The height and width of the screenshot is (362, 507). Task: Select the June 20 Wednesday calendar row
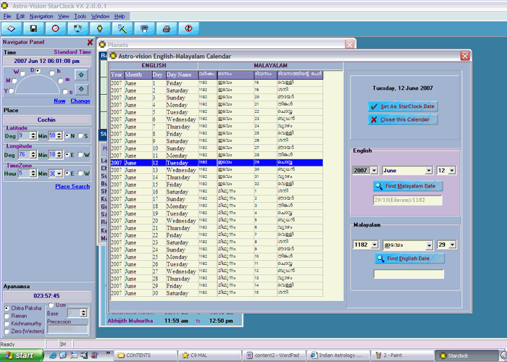[217, 221]
